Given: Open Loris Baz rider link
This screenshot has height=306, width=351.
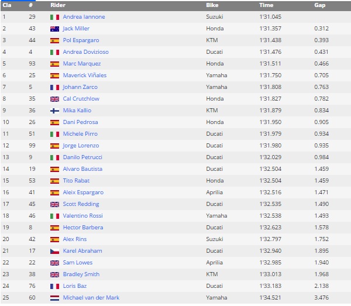Looking at the screenshot, I should tap(75, 286).
